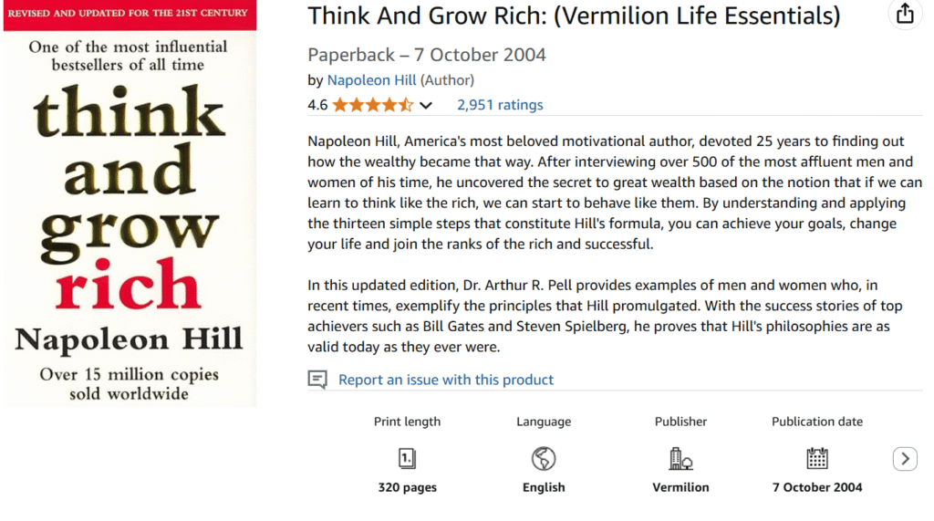Click the 4.6 rating number
The image size is (934, 521).
pos(317,105)
